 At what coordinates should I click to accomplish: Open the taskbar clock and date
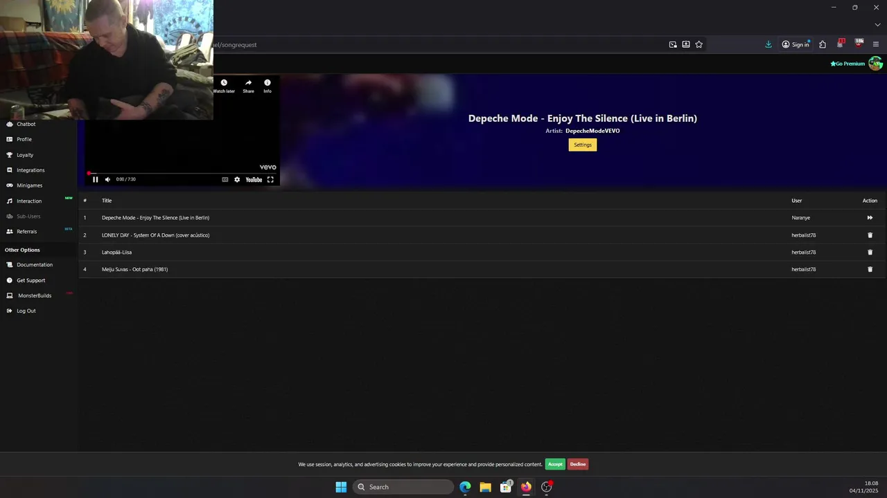[x=864, y=487]
